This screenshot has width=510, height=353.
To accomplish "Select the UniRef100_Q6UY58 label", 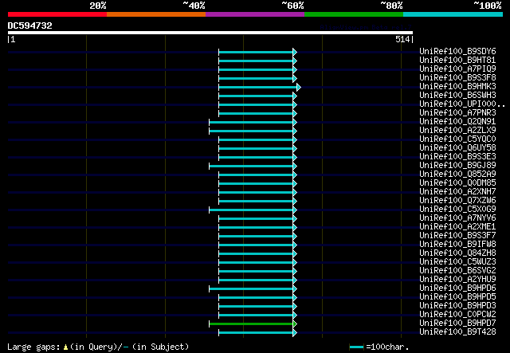I will [x=457, y=148].
